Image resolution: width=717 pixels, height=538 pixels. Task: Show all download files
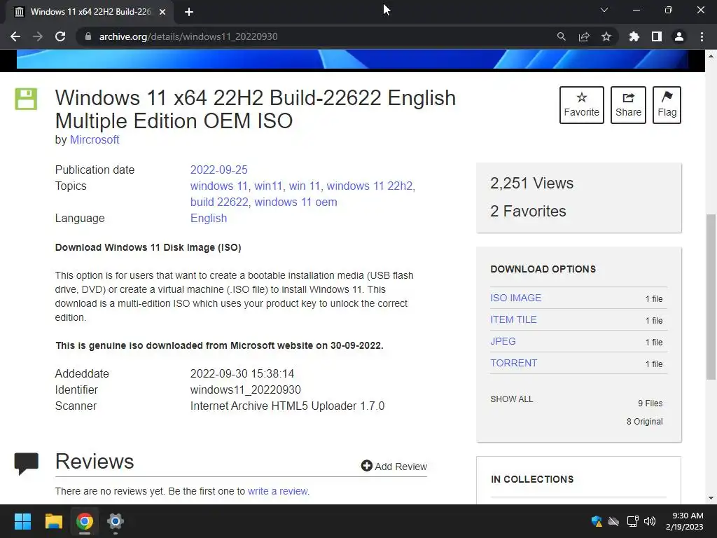(x=512, y=399)
